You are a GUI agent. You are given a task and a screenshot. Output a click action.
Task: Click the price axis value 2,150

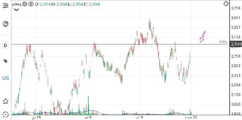[236, 95]
